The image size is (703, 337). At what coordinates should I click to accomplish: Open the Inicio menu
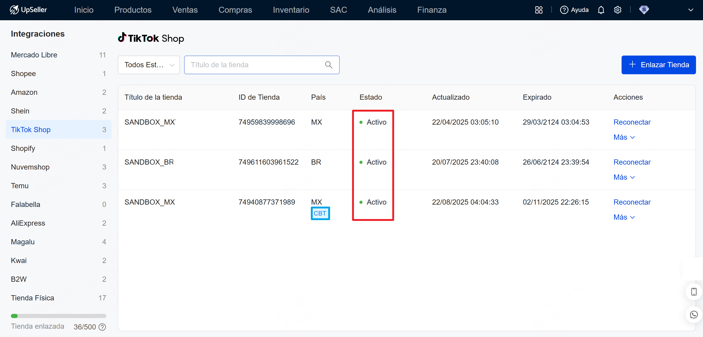point(84,10)
